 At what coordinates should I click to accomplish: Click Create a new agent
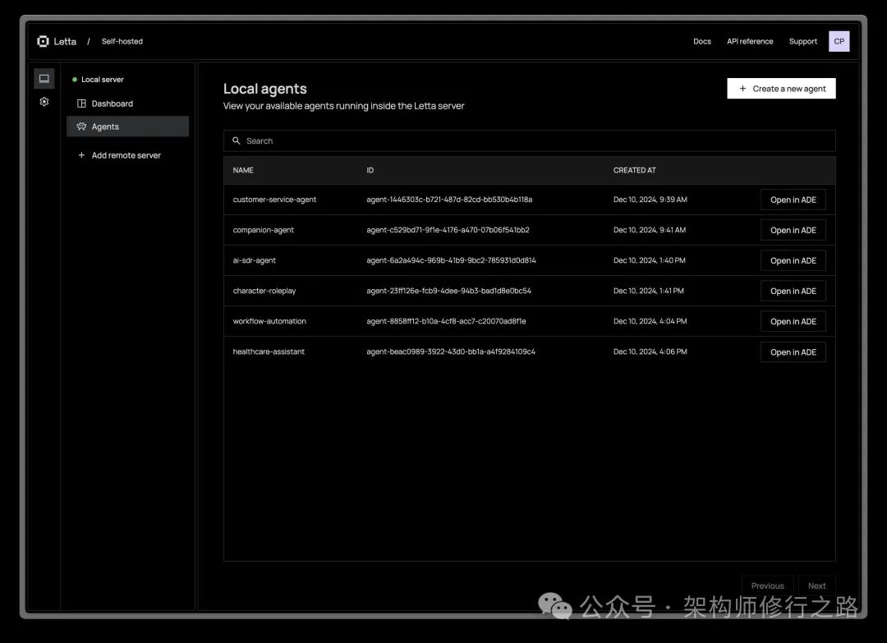click(781, 88)
